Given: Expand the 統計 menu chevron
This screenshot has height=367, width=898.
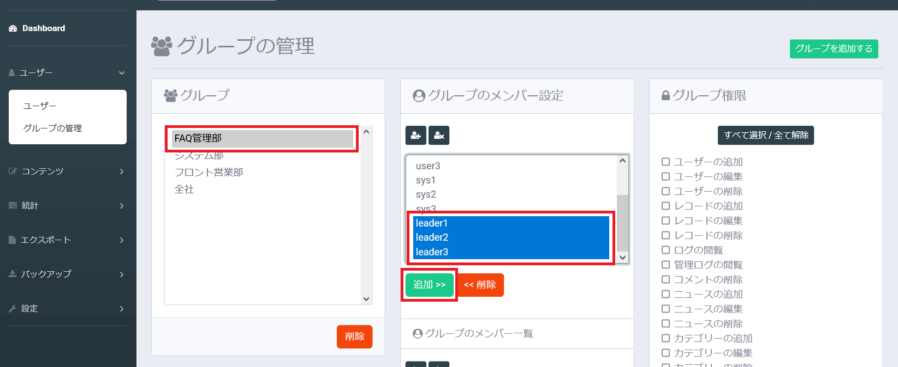Looking at the screenshot, I should 122,206.
